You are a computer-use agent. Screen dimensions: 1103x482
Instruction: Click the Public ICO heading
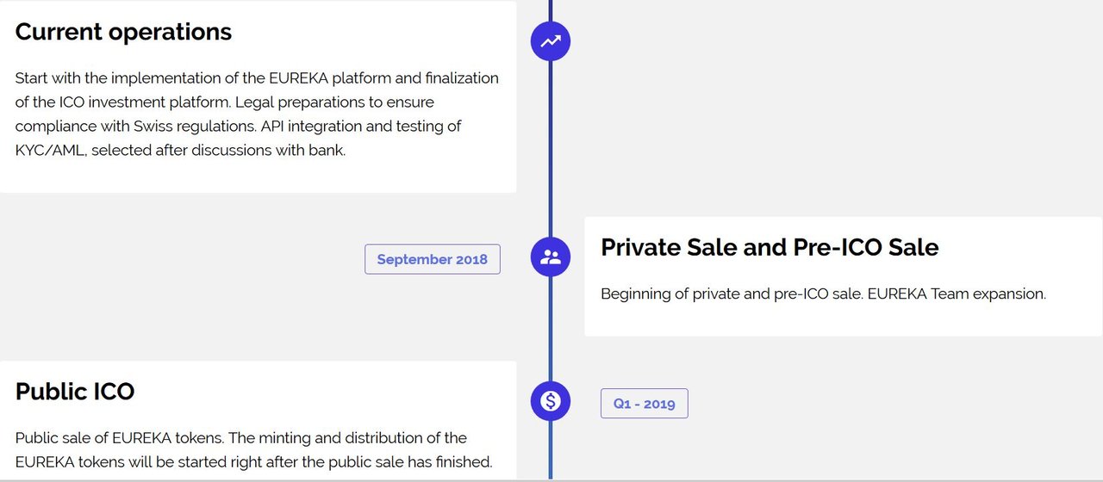pos(75,392)
